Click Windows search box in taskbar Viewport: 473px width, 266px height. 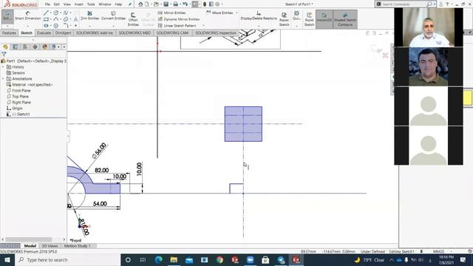(67, 259)
